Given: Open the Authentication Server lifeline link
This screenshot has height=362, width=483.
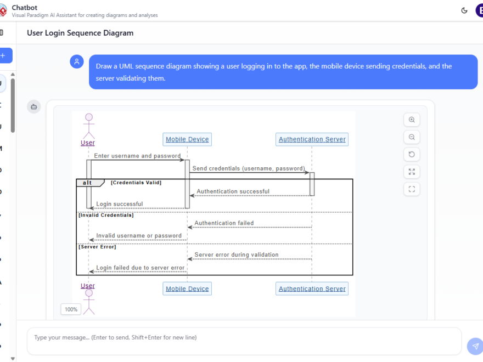Looking at the screenshot, I should tap(312, 139).
